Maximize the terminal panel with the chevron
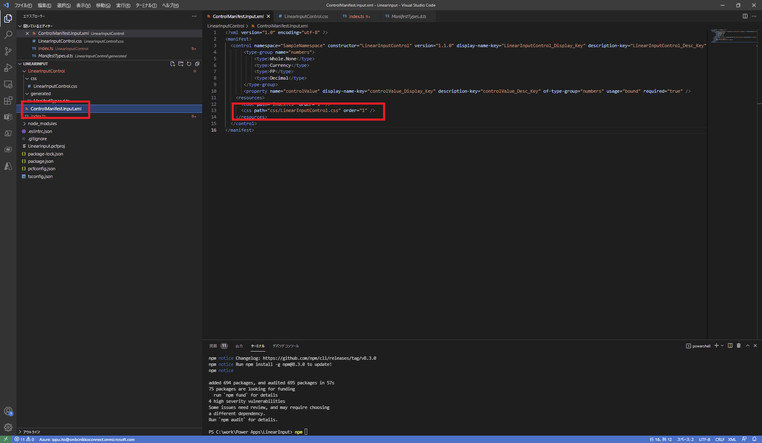The height and width of the screenshot is (443, 762). pos(747,345)
